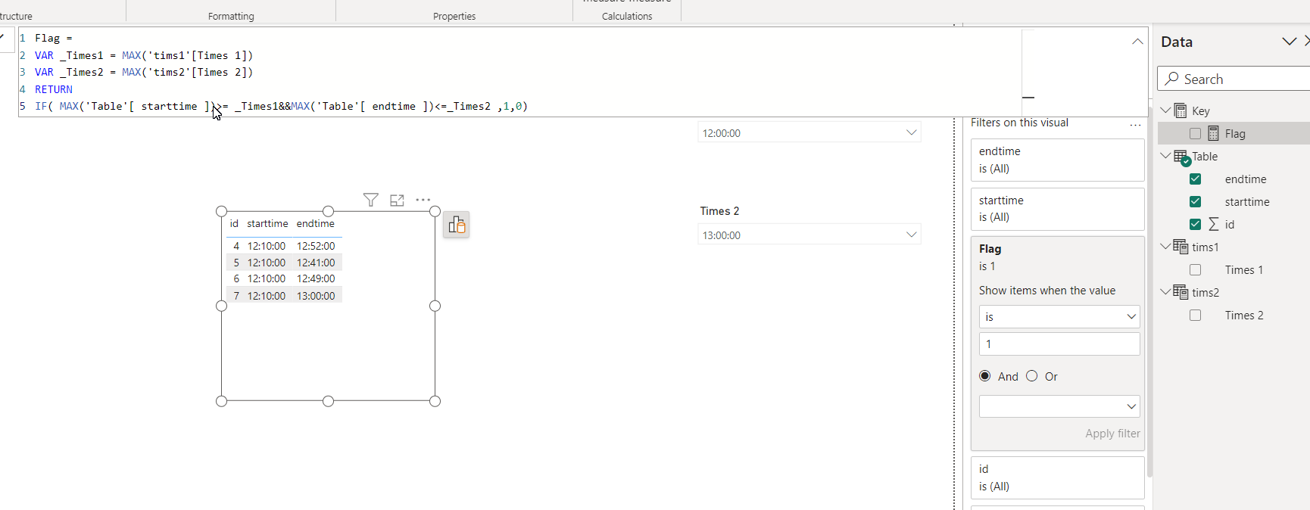Sort table by starttime column header

(267, 224)
